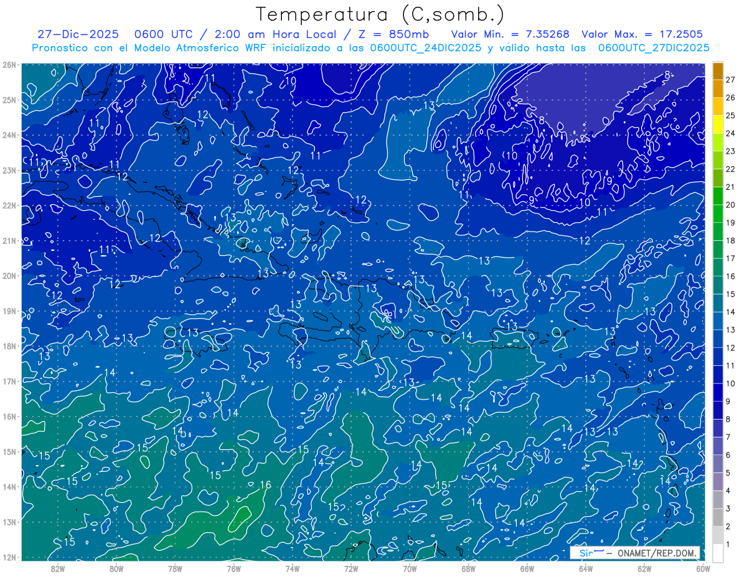Viewport: 747px width, 577px height.
Task: Click the 76W longitude axis label
Action: (233, 568)
